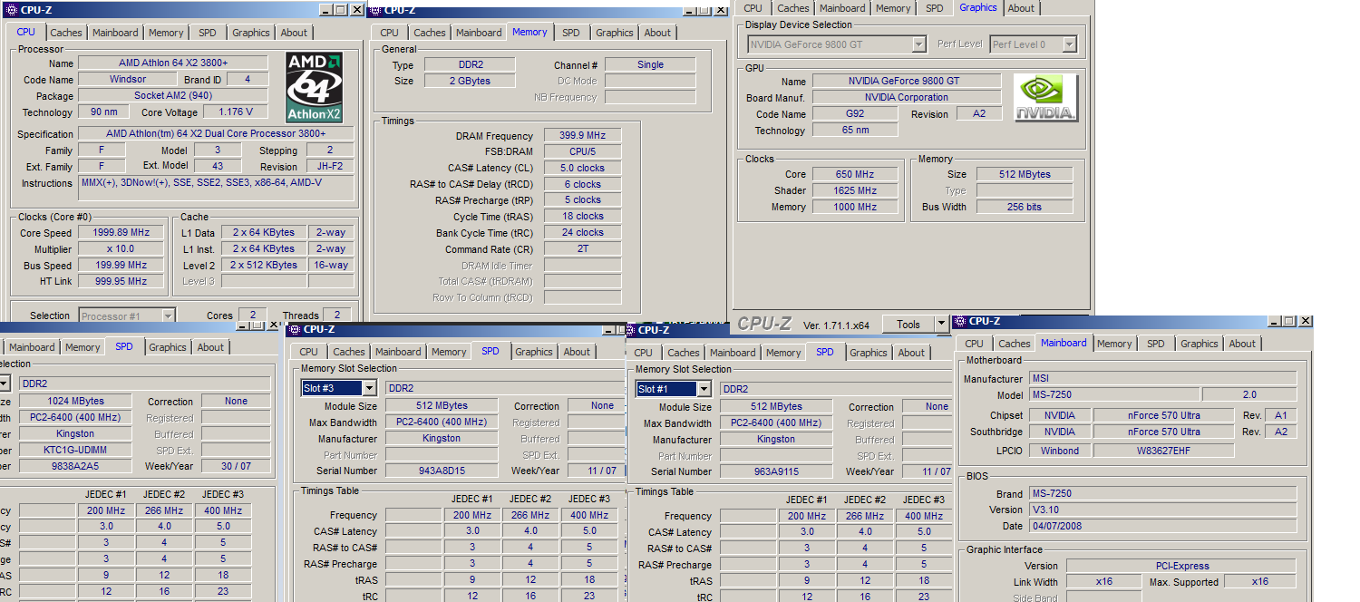This screenshot has width=1360, height=602.
Task: Click the MSI manufacturer field
Action: [1162, 380]
